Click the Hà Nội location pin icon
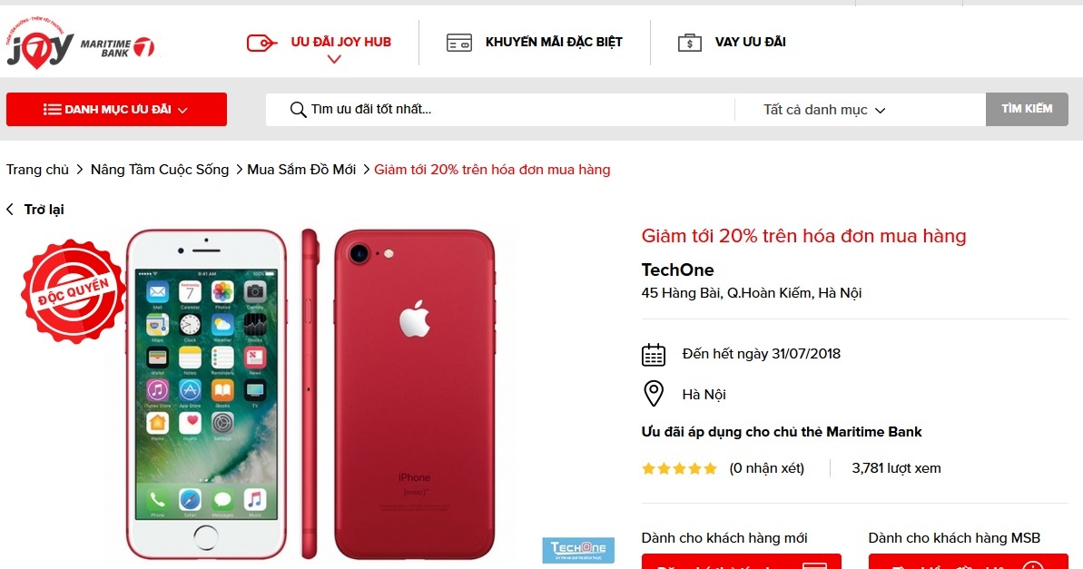 pyautogui.click(x=654, y=394)
